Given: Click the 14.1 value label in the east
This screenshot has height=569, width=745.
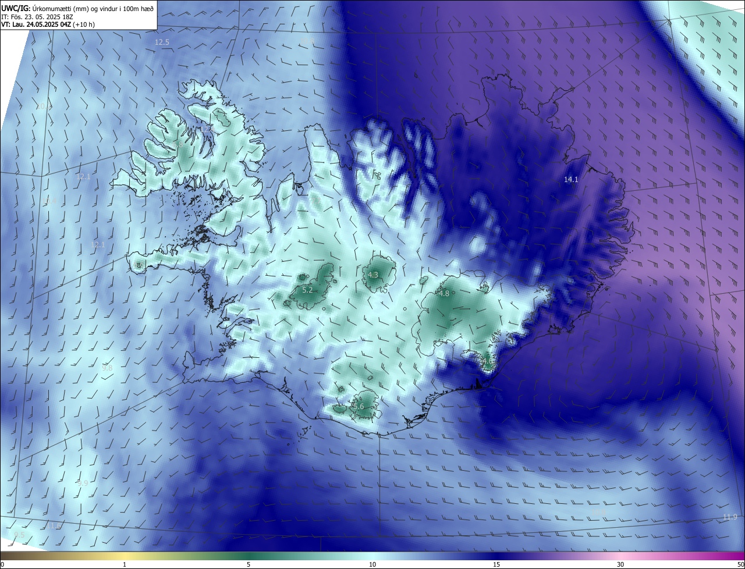Looking at the screenshot, I should [x=571, y=180].
